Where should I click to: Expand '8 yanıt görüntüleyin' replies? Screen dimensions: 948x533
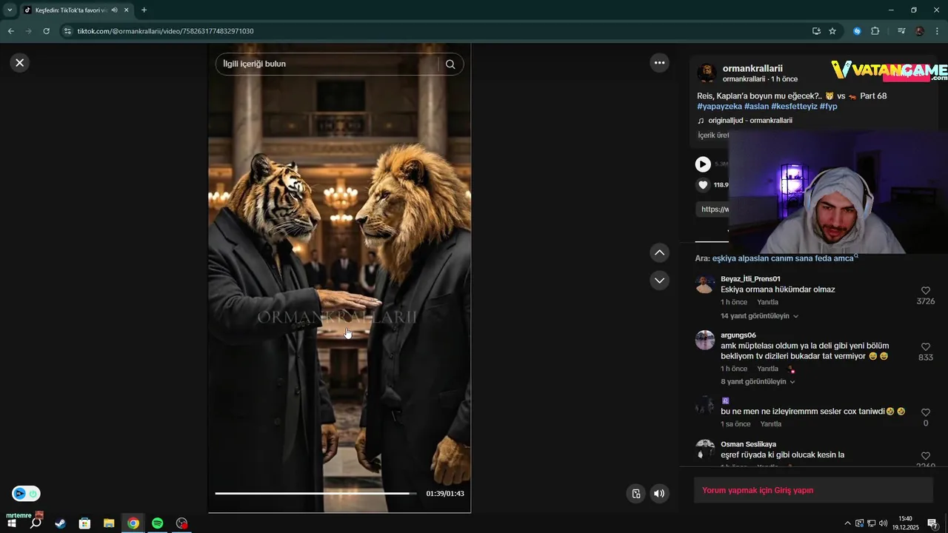coord(758,382)
